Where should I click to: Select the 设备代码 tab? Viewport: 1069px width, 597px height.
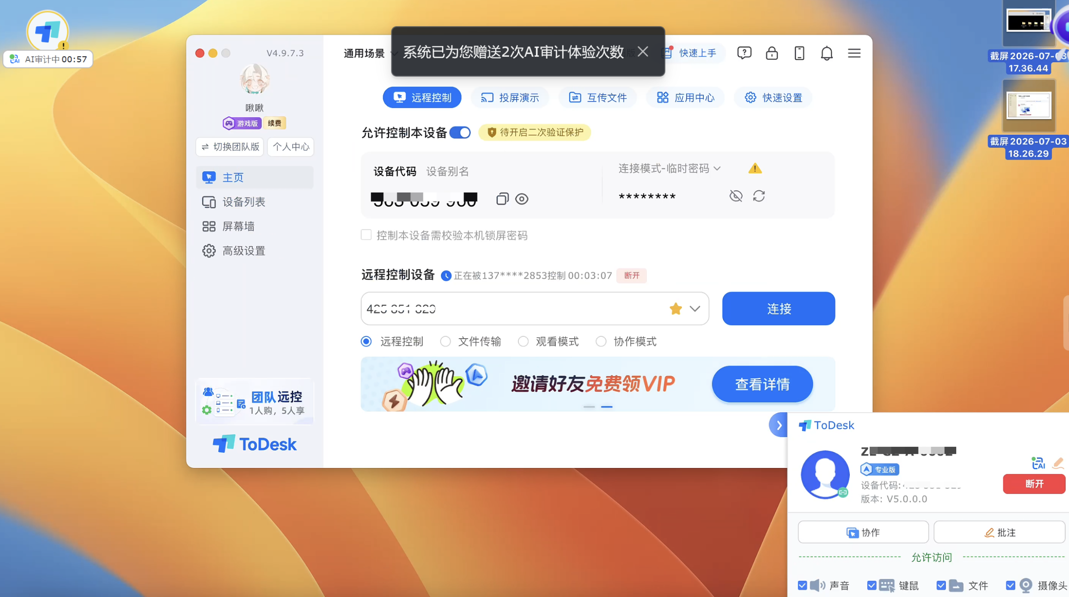(x=395, y=171)
